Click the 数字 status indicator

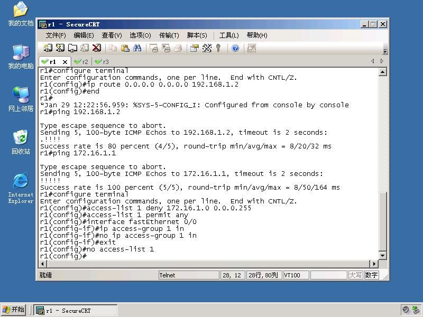point(371,275)
